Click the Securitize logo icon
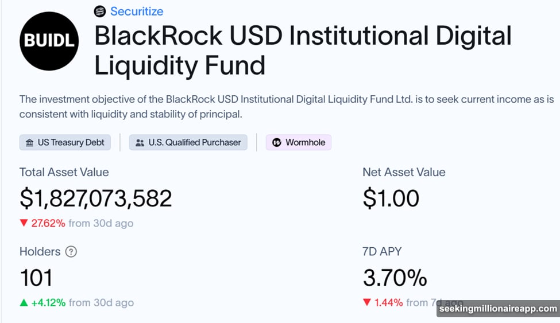 point(100,11)
